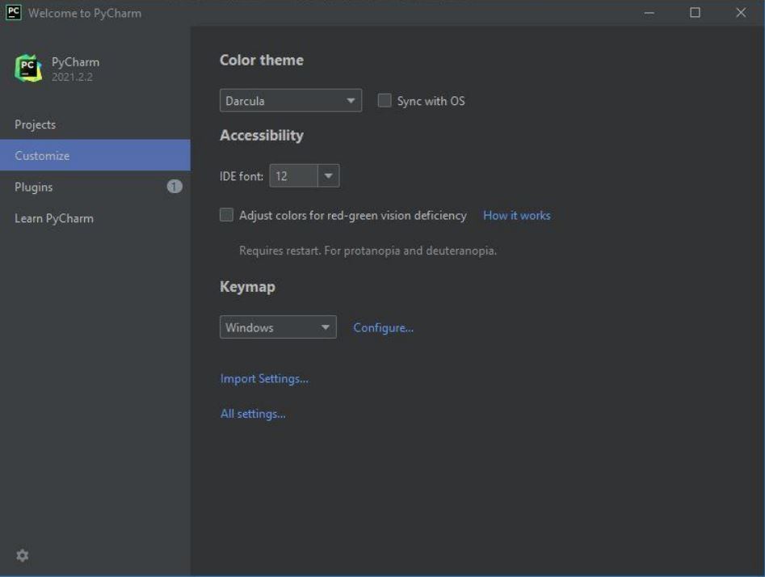
Task: Click the IDE font dropdown arrow
Action: click(x=329, y=175)
